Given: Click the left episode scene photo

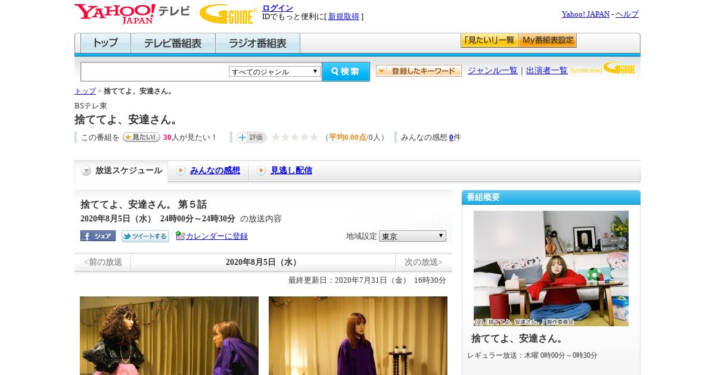Looking at the screenshot, I should coord(169,336).
